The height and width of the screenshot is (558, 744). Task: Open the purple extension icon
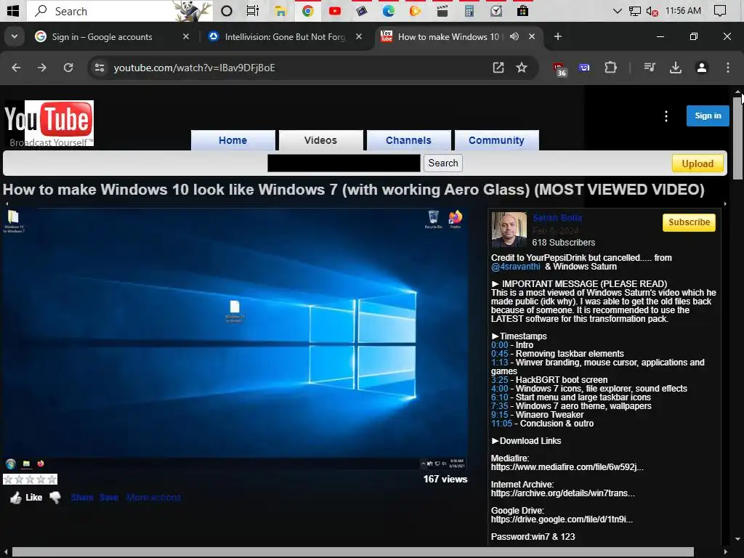coord(584,68)
